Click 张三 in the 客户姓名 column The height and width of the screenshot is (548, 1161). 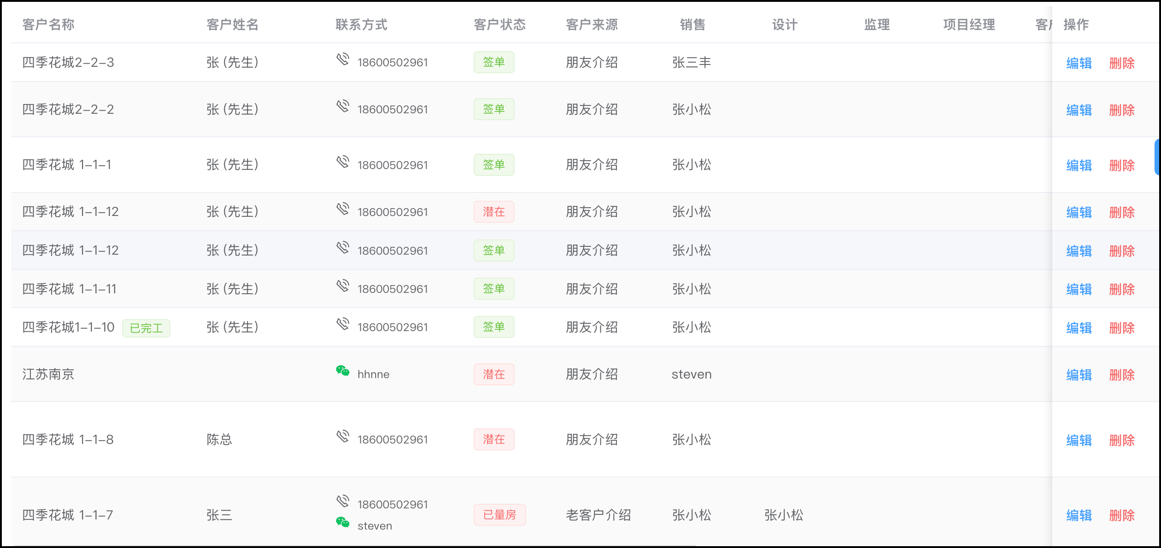point(219,515)
